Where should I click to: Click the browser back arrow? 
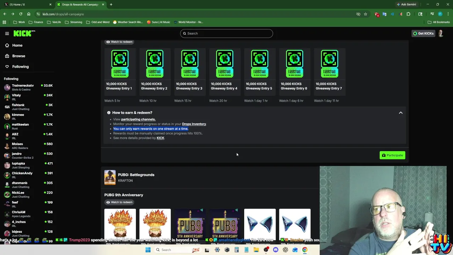point(5,14)
